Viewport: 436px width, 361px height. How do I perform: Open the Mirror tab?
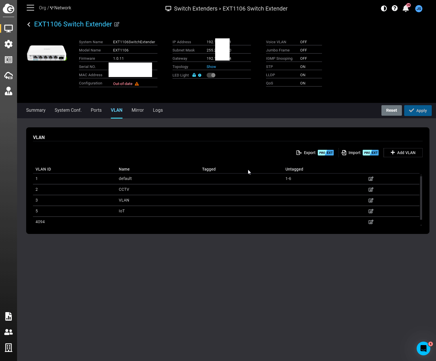click(x=138, y=110)
